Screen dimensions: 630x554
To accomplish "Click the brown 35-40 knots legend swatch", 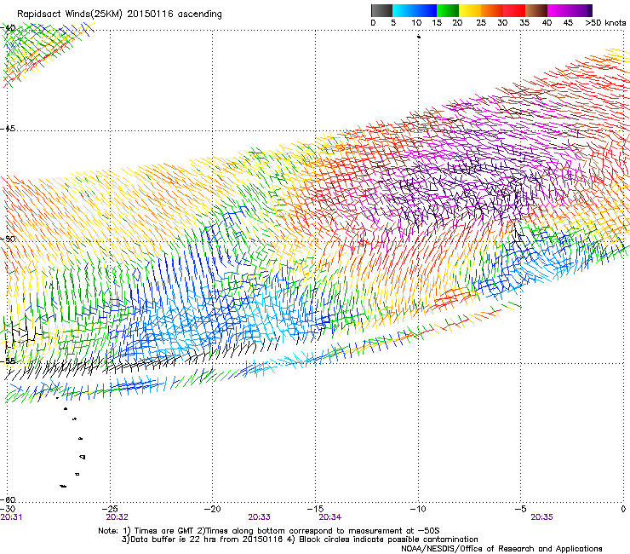I will 536,10.
